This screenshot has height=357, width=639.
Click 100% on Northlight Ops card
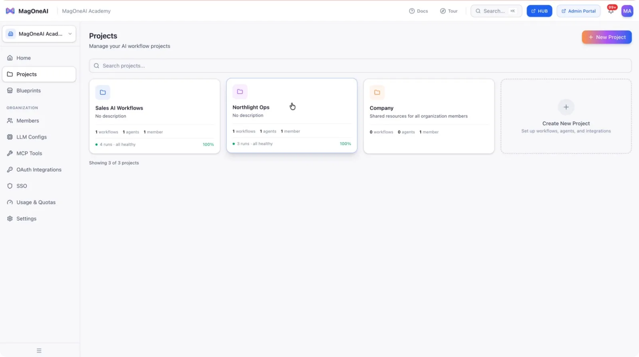[x=345, y=144]
